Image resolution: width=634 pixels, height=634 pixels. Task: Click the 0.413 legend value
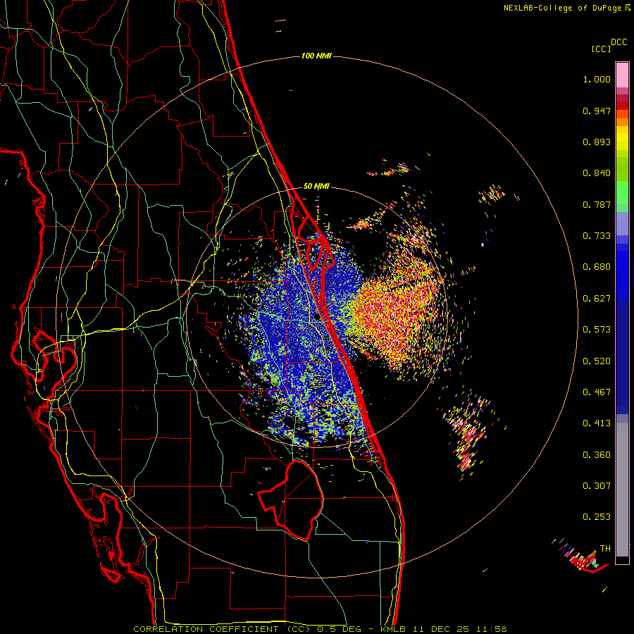pos(597,423)
